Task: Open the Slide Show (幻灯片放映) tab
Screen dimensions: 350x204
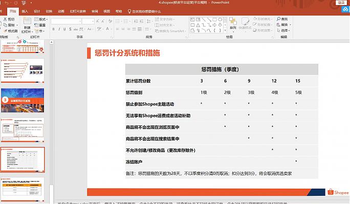Action: [78, 10]
